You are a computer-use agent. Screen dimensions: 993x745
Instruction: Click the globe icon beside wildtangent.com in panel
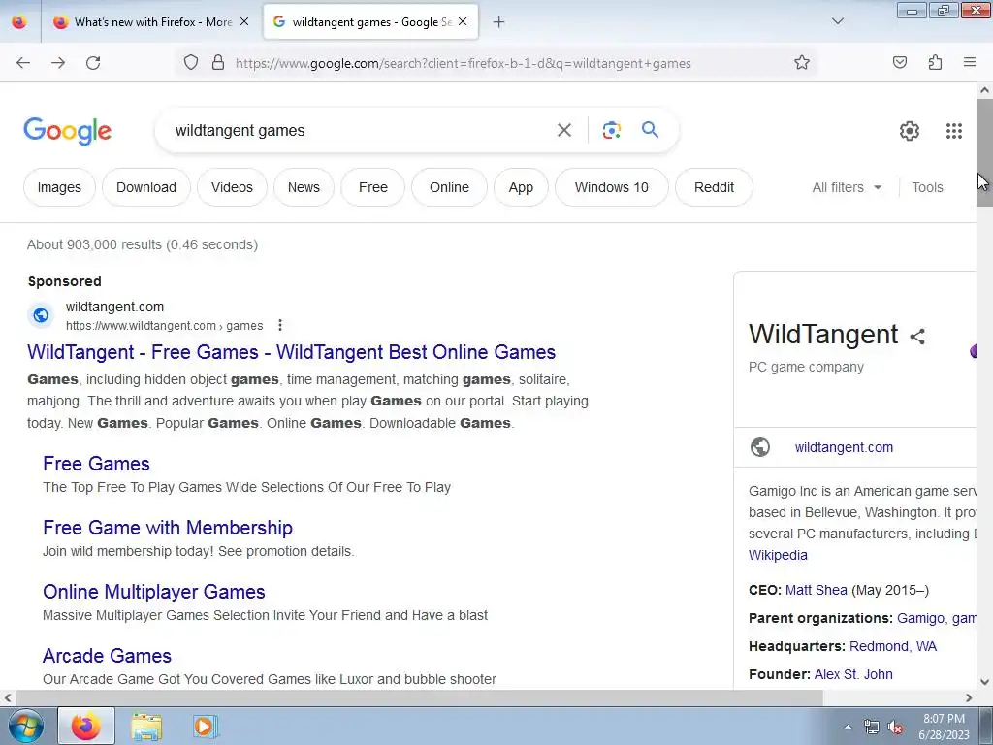coord(760,447)
